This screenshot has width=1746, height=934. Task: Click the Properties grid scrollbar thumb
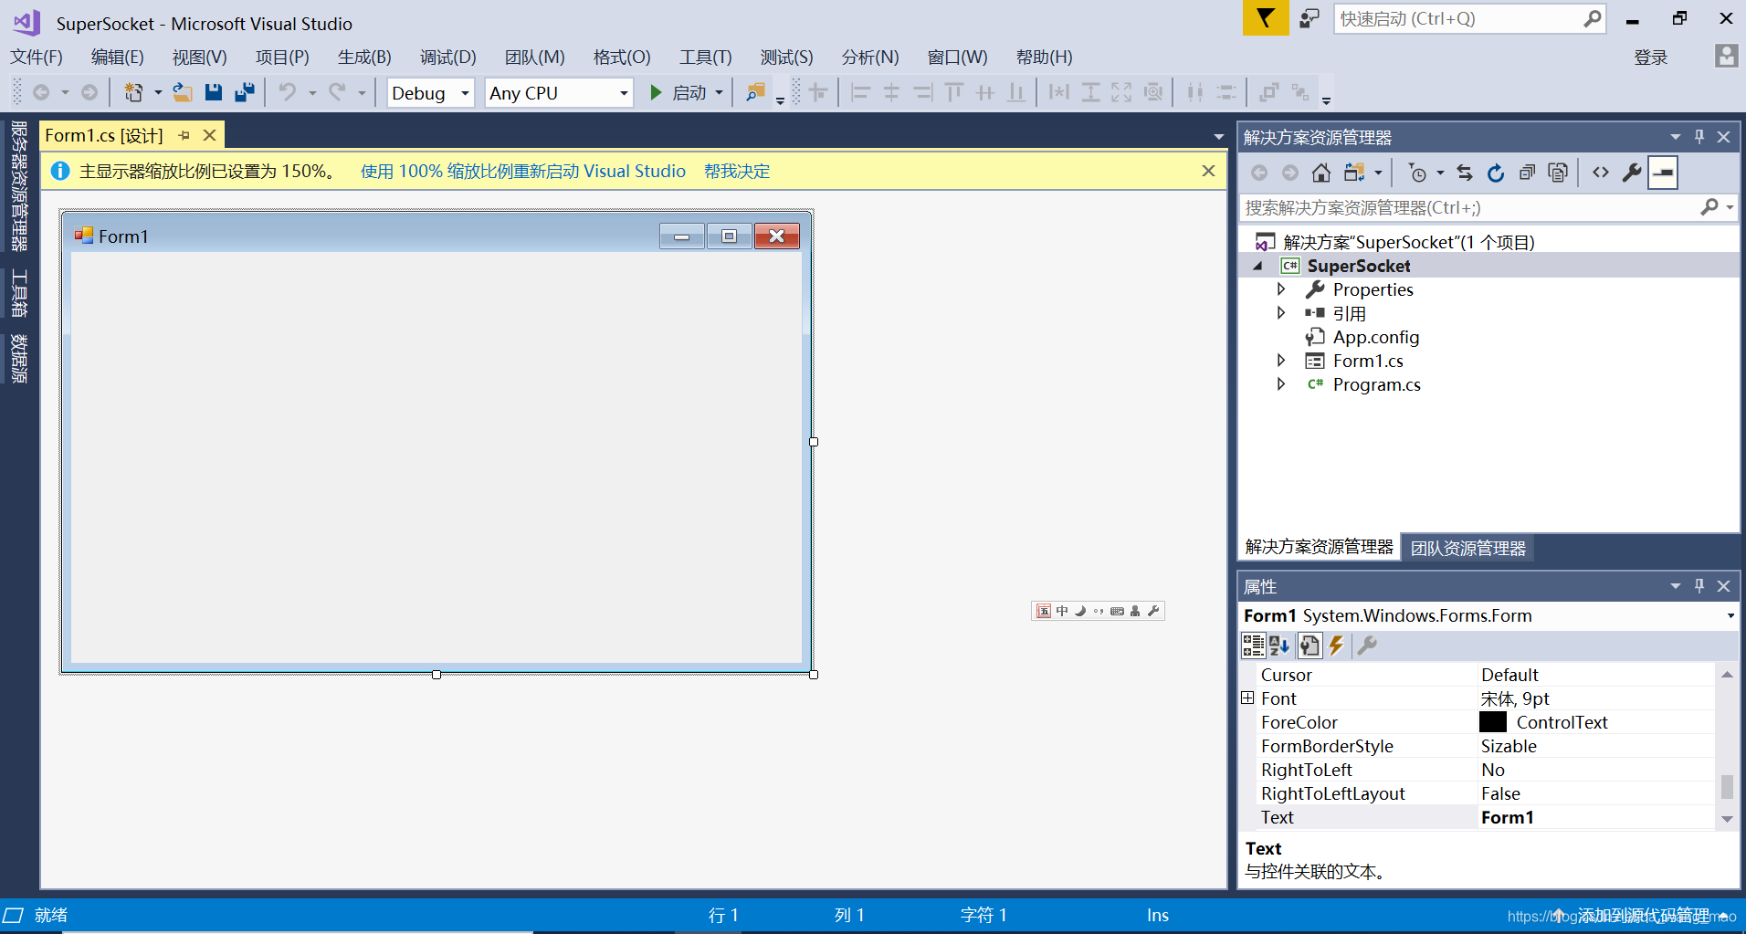coord(1727,786)
